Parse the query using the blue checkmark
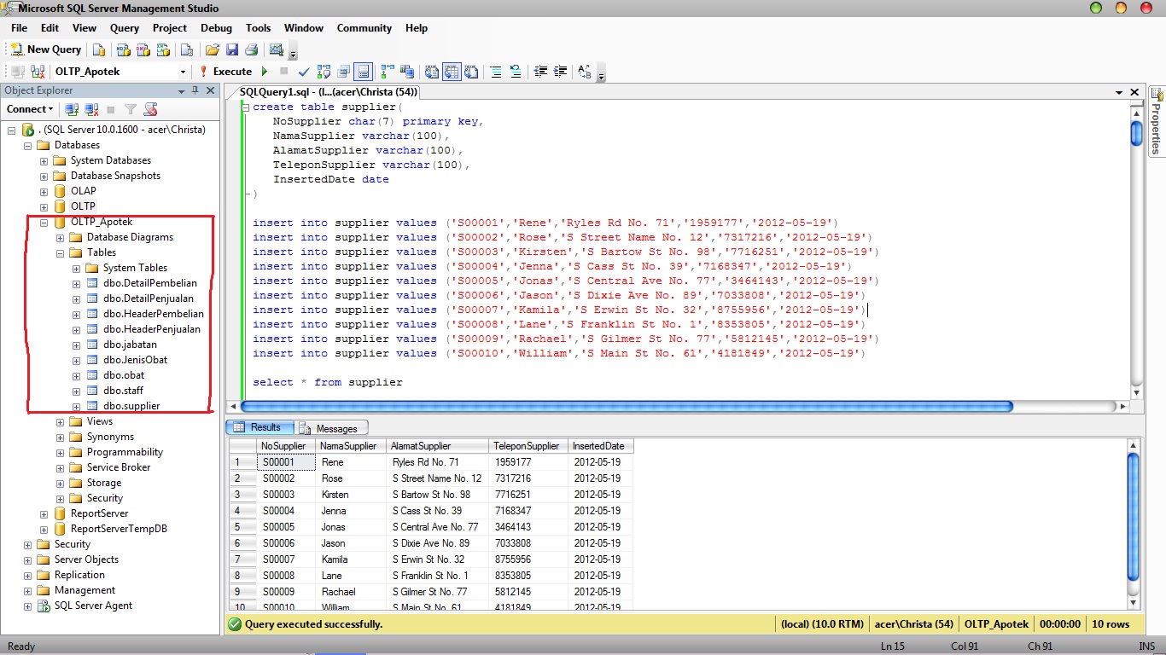 [x=303, y=72]
